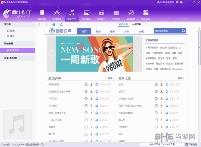Viewport: 201px width, 147px height.
Task: Play the ringtone 可能否(抖音版)
Action: 156,113
